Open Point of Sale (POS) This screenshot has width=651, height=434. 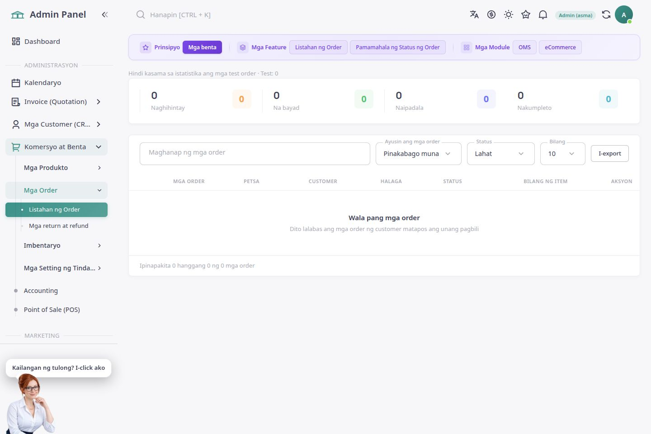[52, 310]
